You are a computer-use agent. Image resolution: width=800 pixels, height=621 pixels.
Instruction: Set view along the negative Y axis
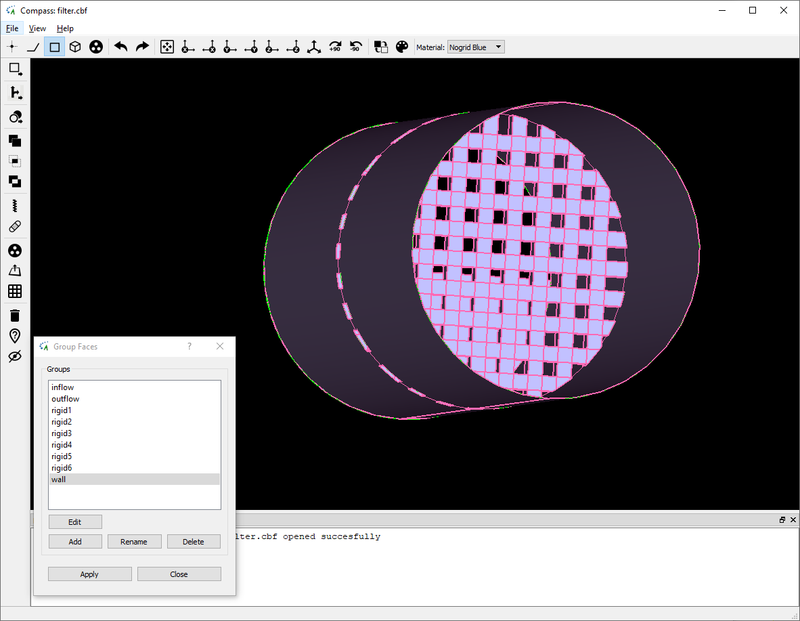[x=251, y=47]
